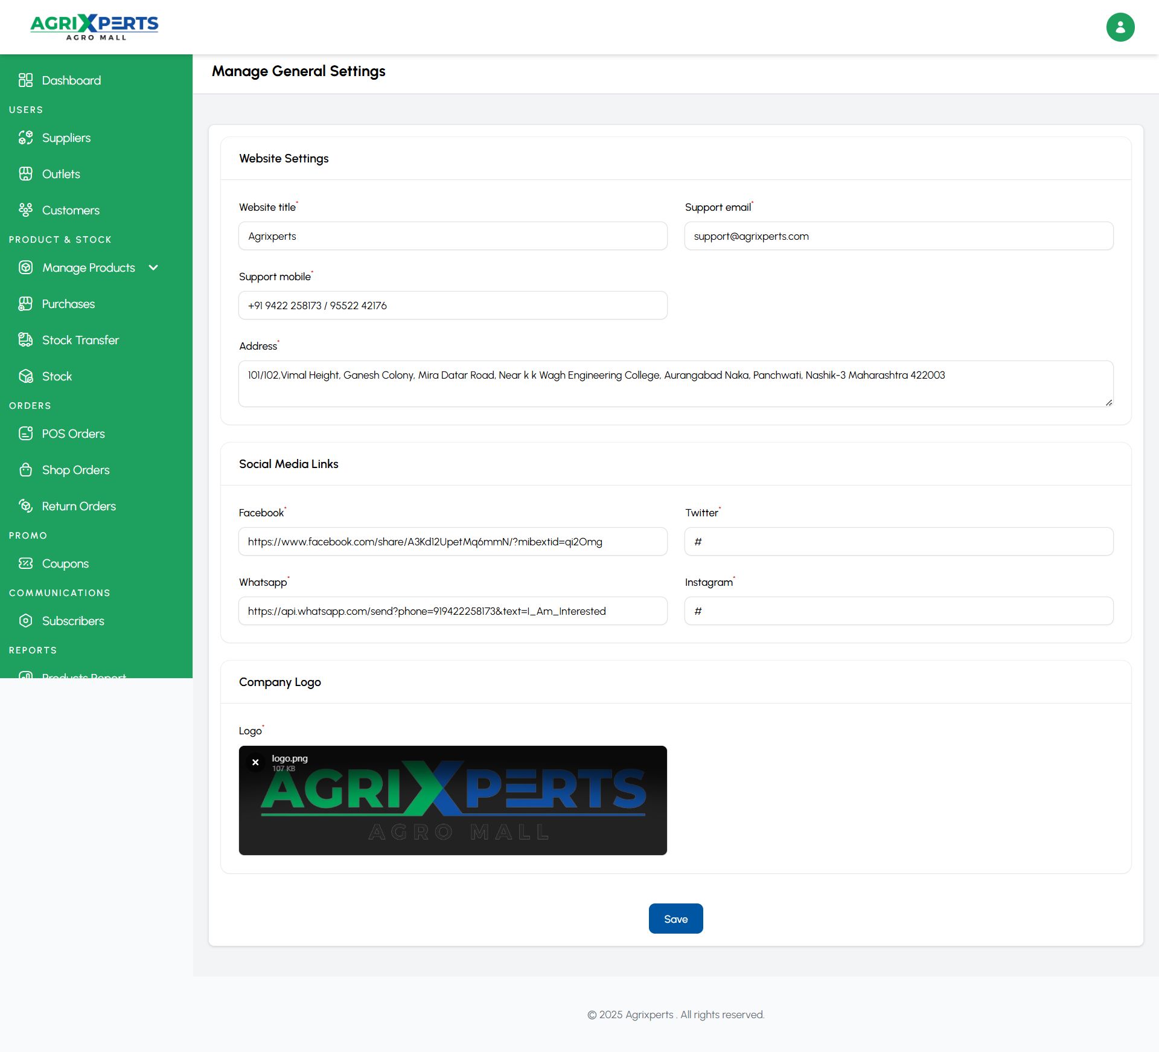Click the Social Media Links heading
The width and height of the screenshot is (1159, 1052).
(289, 464)
